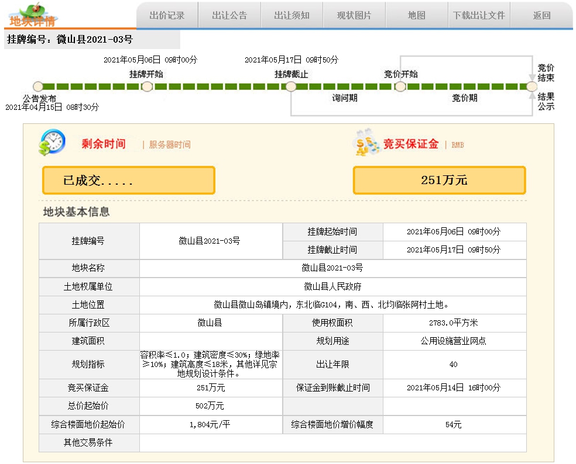576x464 pixels.
Task: Open the 地图 tab
Action: click(417, 15)
